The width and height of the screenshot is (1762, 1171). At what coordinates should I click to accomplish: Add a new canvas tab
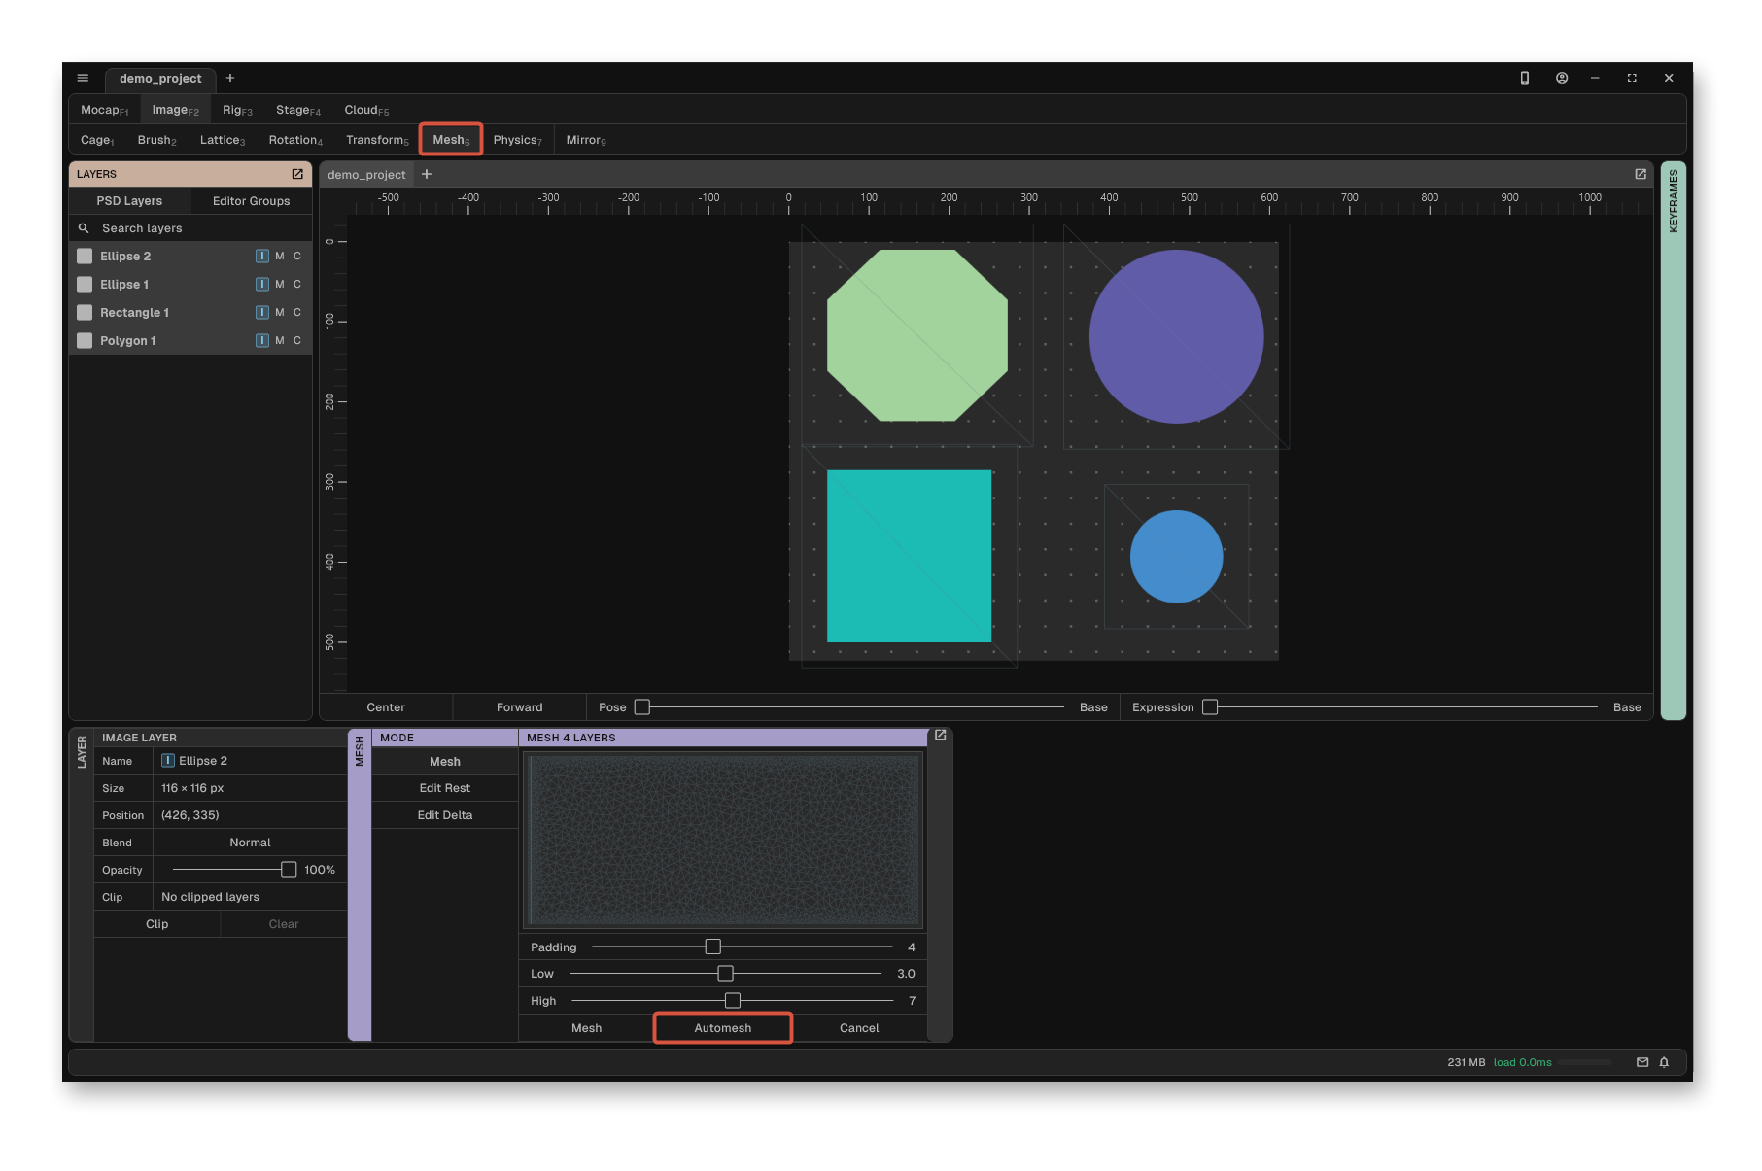(x=427, y=174)
